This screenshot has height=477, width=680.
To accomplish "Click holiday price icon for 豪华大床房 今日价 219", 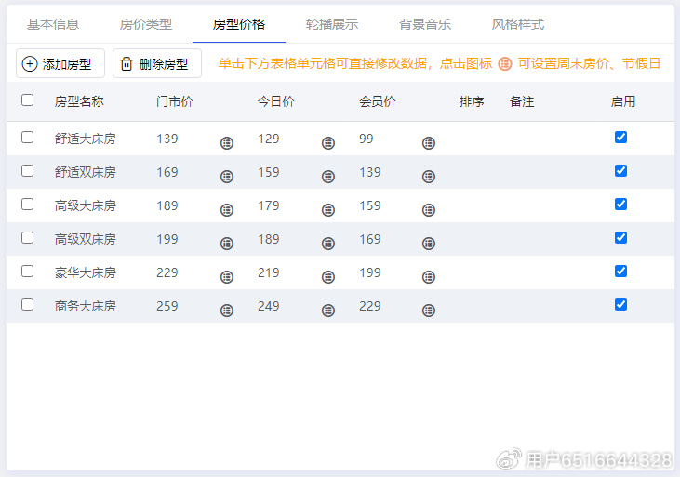I will click(x=328, y=277).
